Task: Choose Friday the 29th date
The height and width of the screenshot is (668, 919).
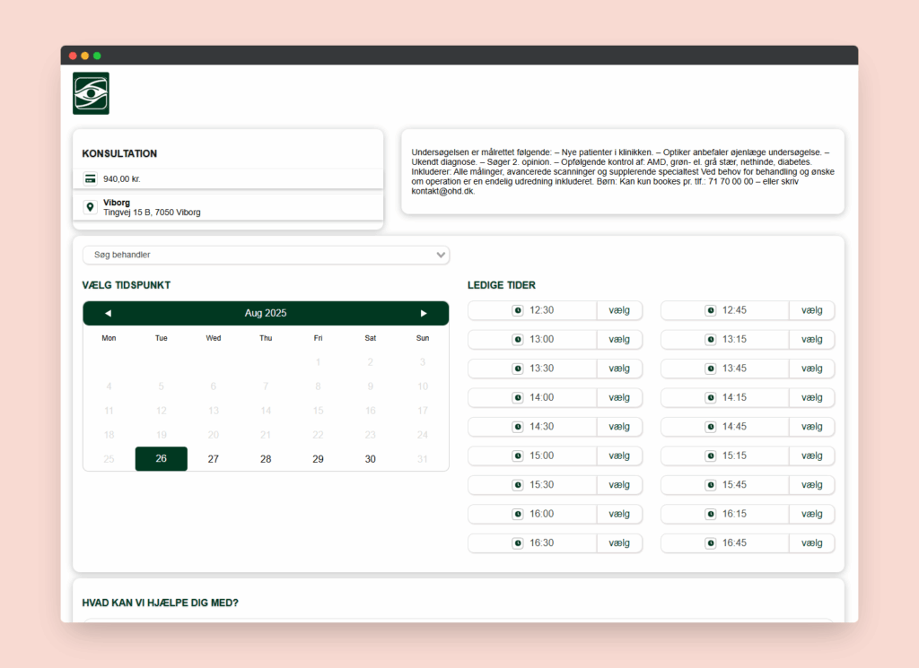Action: (318, 459)
